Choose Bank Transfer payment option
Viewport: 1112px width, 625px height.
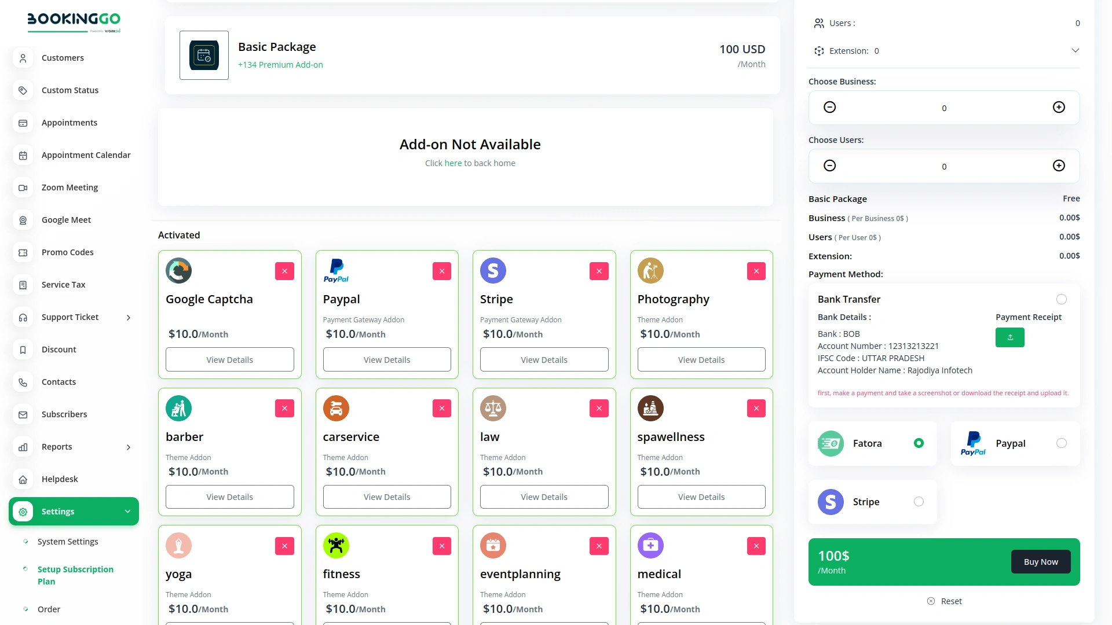[1062, 299]
